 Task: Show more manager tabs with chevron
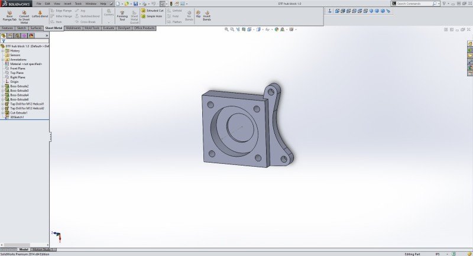tap(47, 35)
